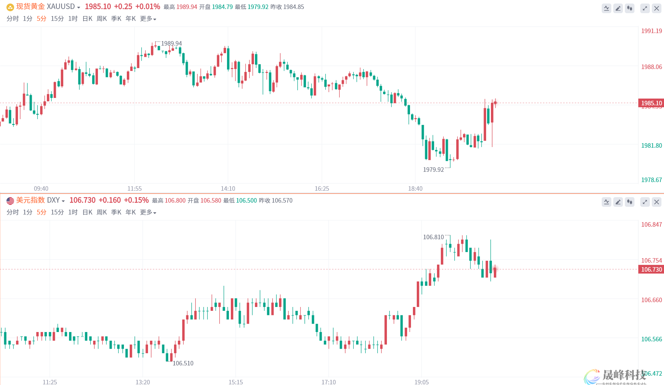Expand XAUUSD chart to fullscreen
The image size is (664, 385).
[x=645, y=8]
